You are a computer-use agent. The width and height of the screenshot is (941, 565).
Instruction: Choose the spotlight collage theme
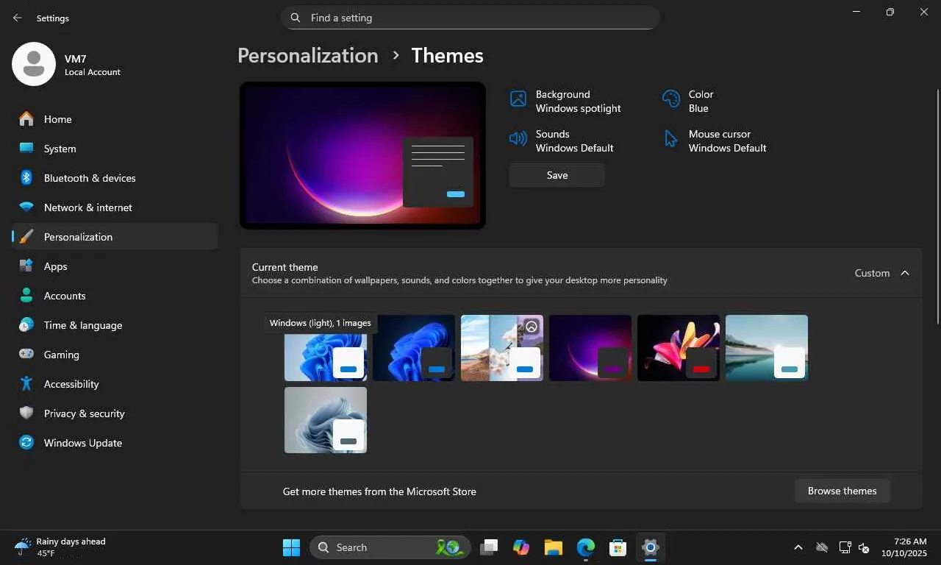coord(502,348)
